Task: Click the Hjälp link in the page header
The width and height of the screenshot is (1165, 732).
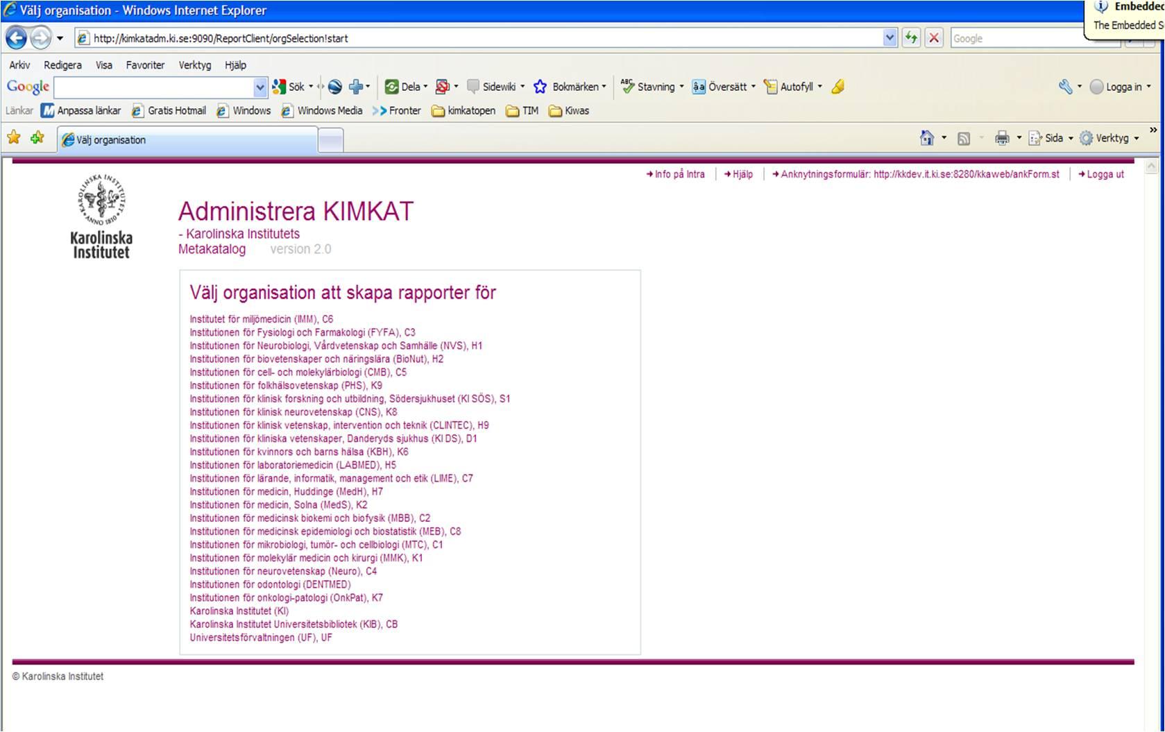Action: click(x=738, y=174)
